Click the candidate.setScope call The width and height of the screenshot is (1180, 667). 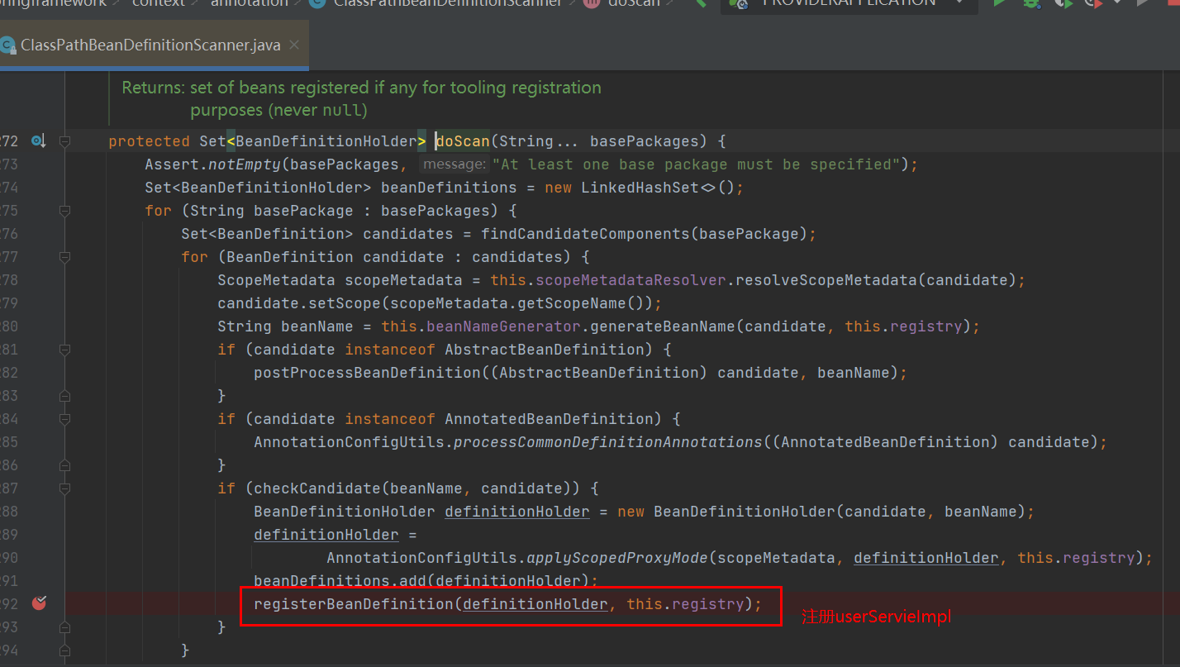299,303
